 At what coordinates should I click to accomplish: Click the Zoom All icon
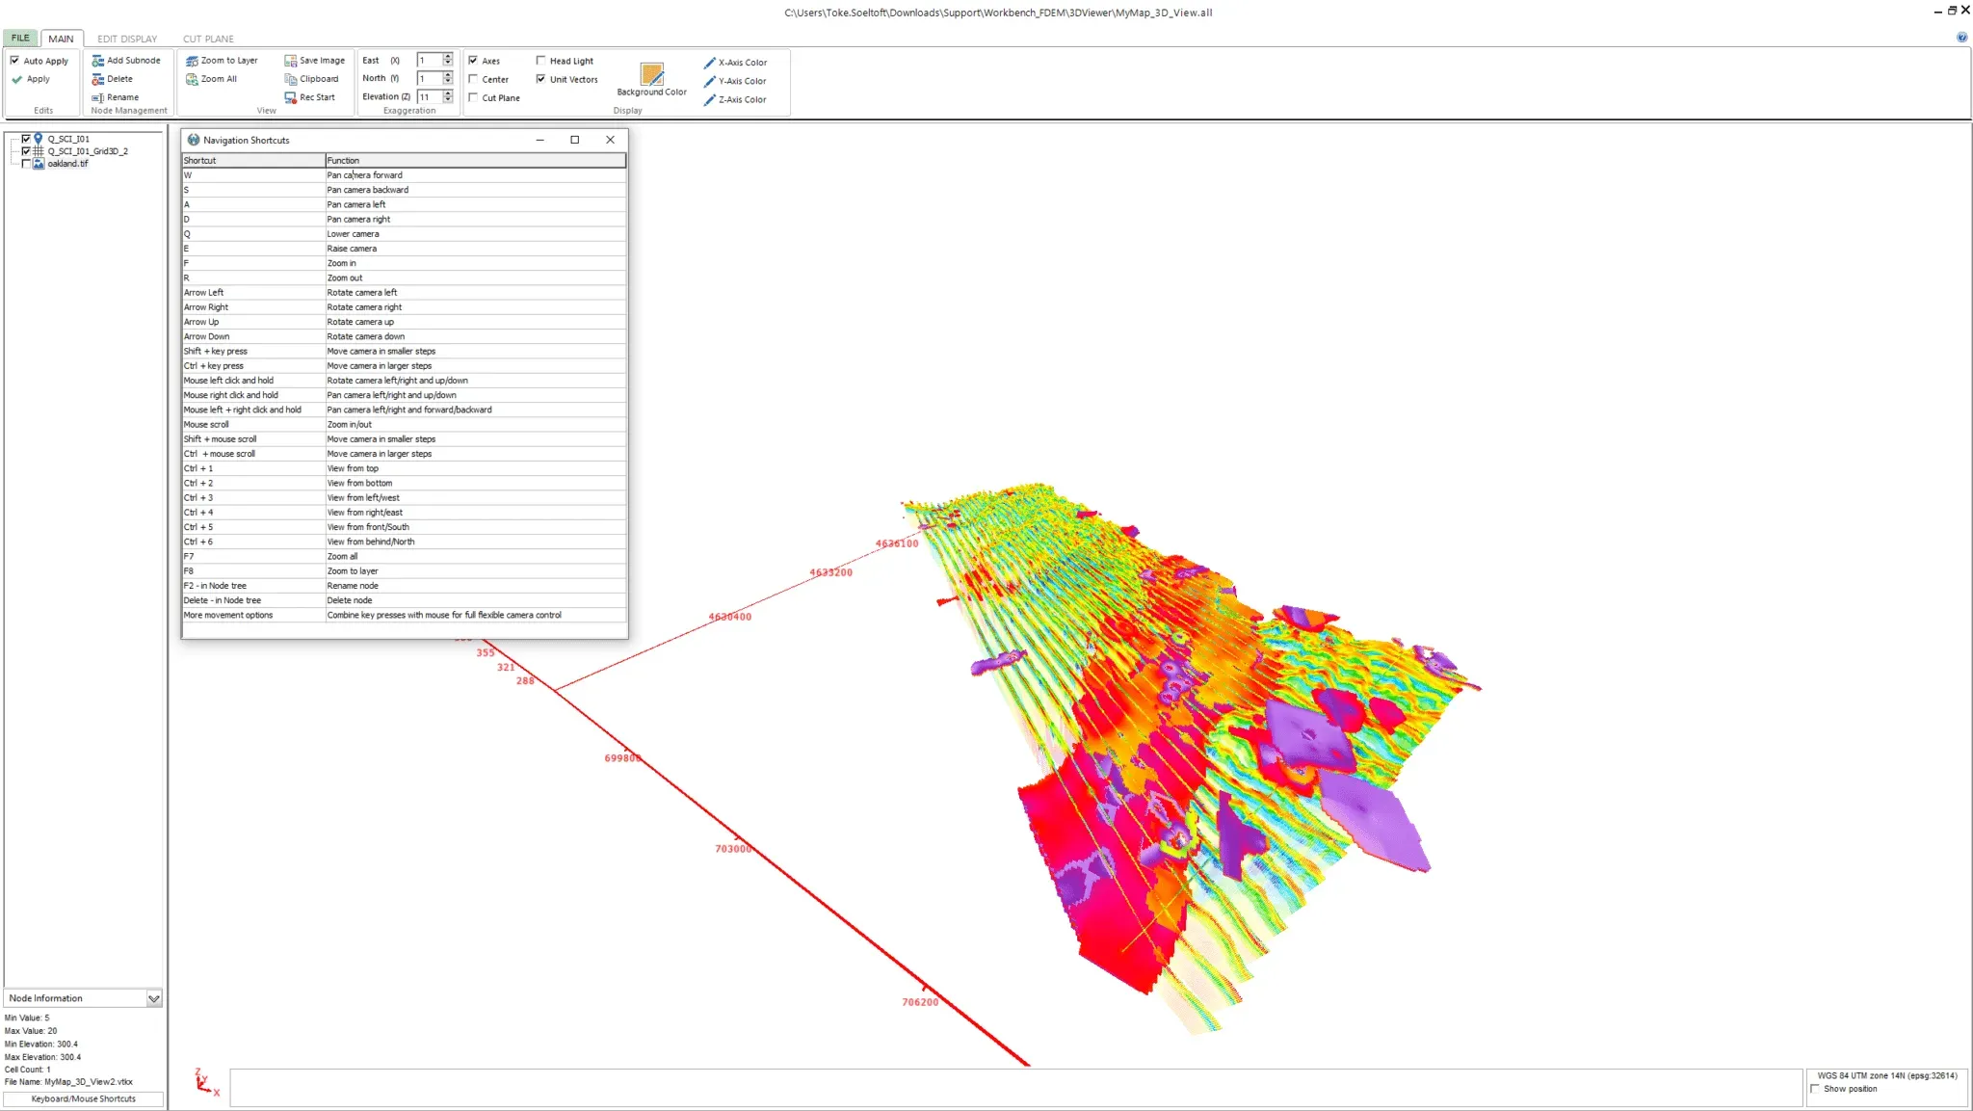tap(192, 79)
